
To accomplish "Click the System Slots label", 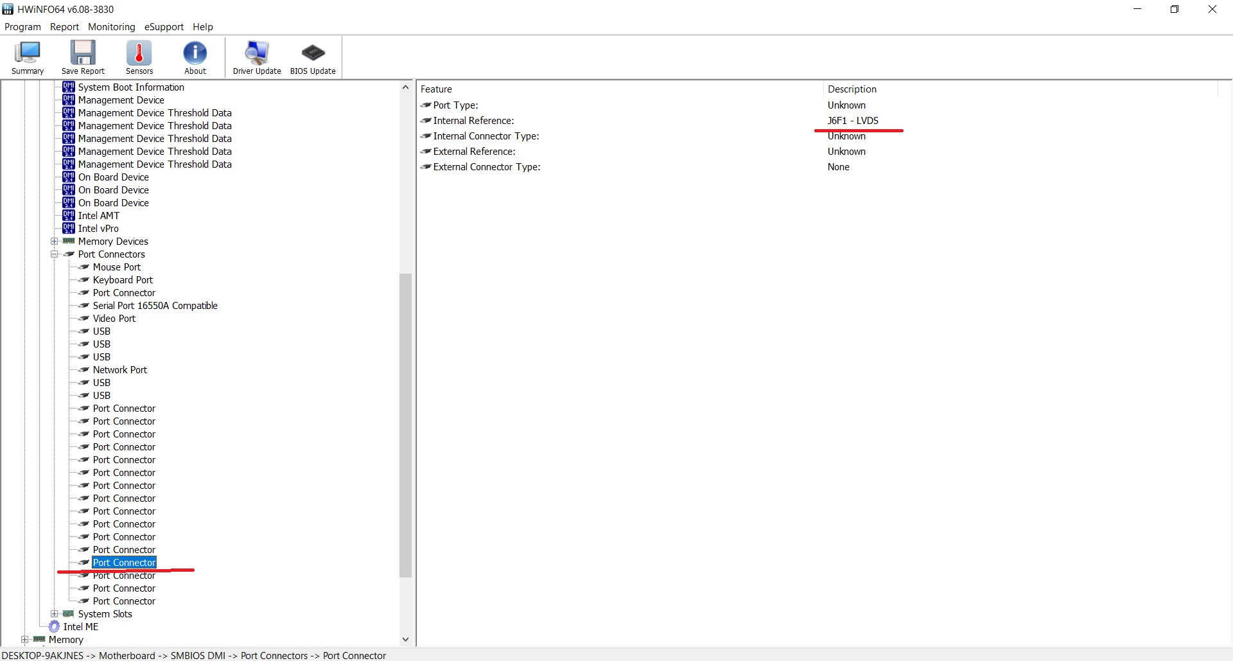I will [105, 614].
